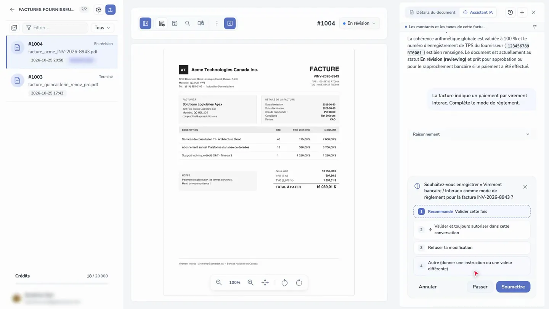This screenshot has width=549, height=309.
Task: Click the open-book reading view icon
Action: click(201, 23)
